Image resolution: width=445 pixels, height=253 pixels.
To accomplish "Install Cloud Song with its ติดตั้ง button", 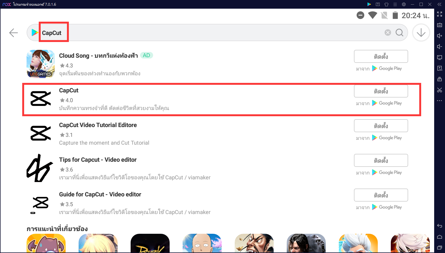I will click(x=381, y=56).
